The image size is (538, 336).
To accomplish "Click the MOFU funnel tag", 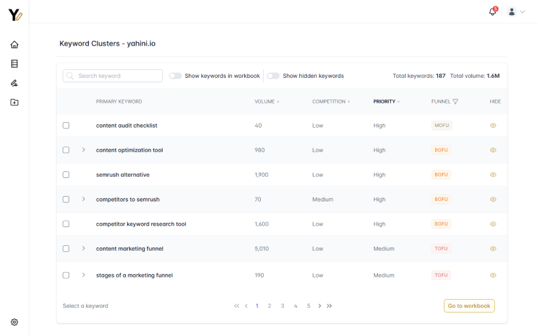I will (442, 126).
